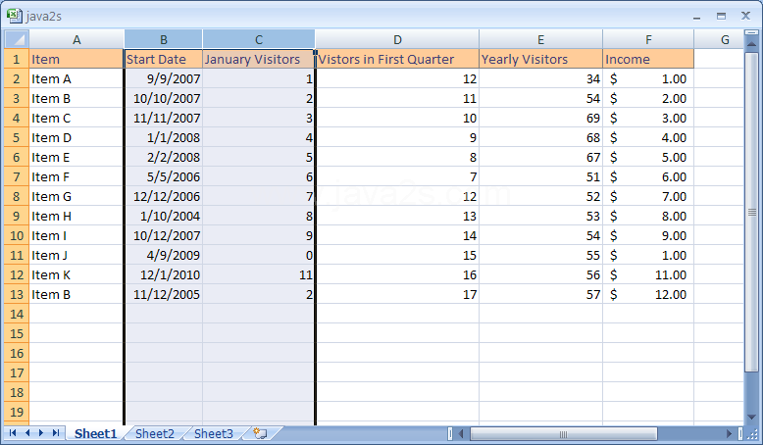
Task: Click the 'January Visitors' header cell
Action: click(x=258, y=59)
